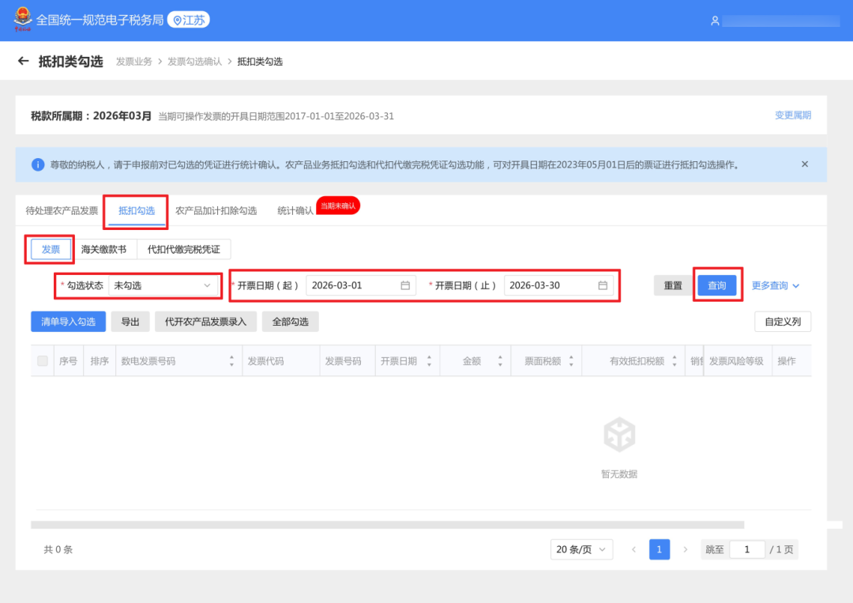Open the 统计确认 tab
Image resolution: width=853 pixels, height=603 pixels.
[295, 210]
